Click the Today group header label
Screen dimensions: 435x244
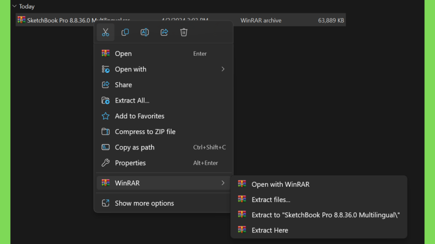coord(27,6)
